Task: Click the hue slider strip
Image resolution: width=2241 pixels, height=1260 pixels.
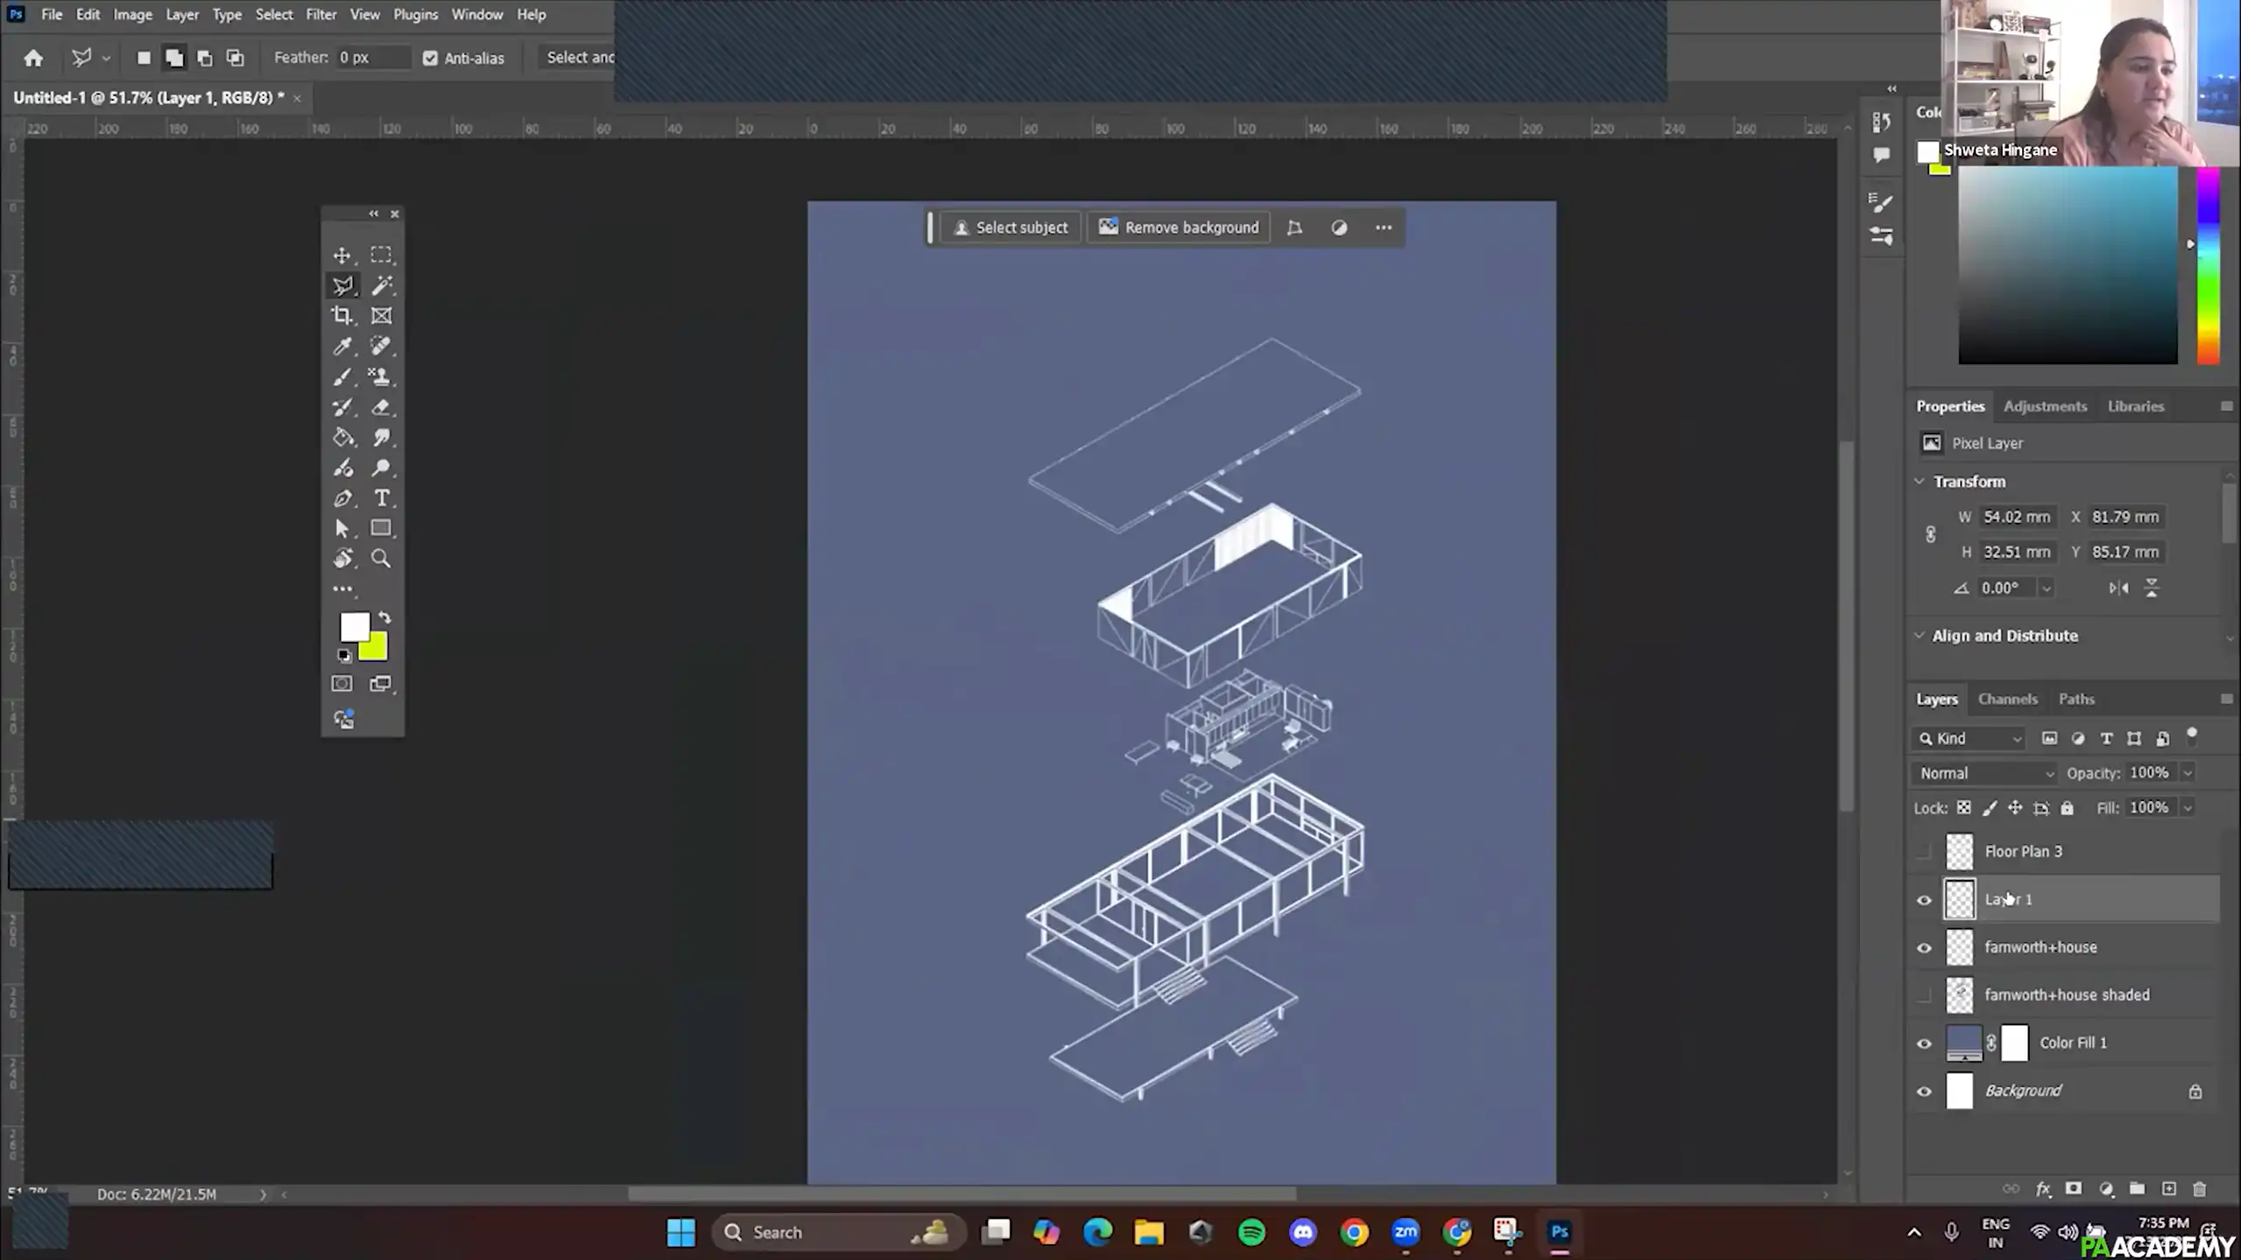Action: pyautogui.click(x=2208, y=265)
